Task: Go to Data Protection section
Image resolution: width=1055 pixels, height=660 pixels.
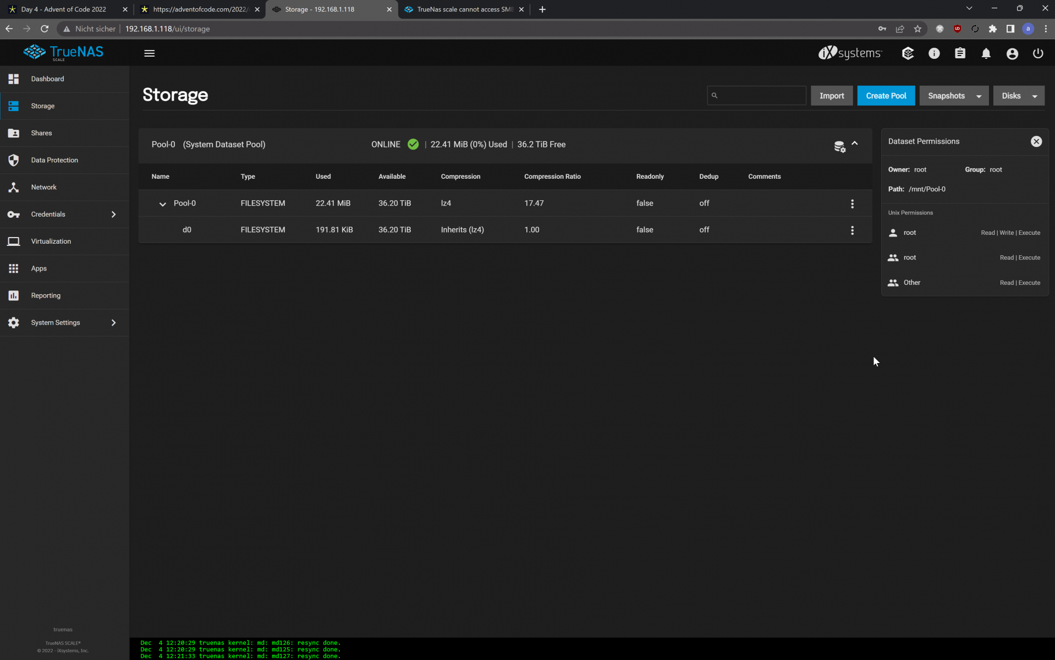Action: [x=64, y=160]
